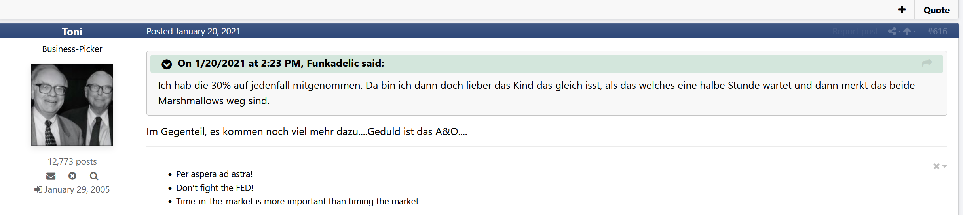Jump to top using up-arrow icon
The image size is (963, 215).
pos(907,31)
